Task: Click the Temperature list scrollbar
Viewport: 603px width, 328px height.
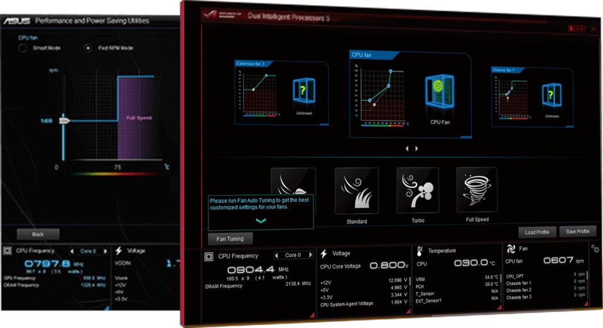Action: click(501, 279)
